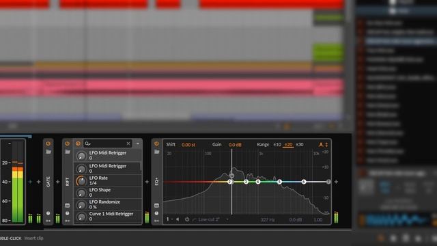This screenshot has height=246, width=437.
Task: Select the GATE device header label
Action: (48, 182)
